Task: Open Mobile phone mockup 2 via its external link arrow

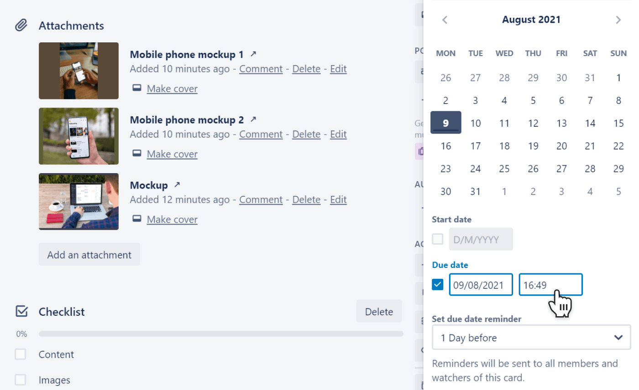Action: 254,119
